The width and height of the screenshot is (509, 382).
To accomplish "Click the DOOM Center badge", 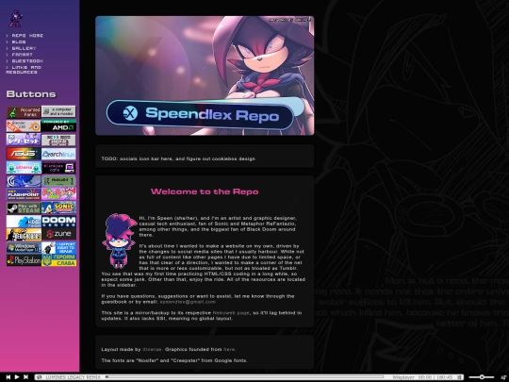I will pos(58,222).
